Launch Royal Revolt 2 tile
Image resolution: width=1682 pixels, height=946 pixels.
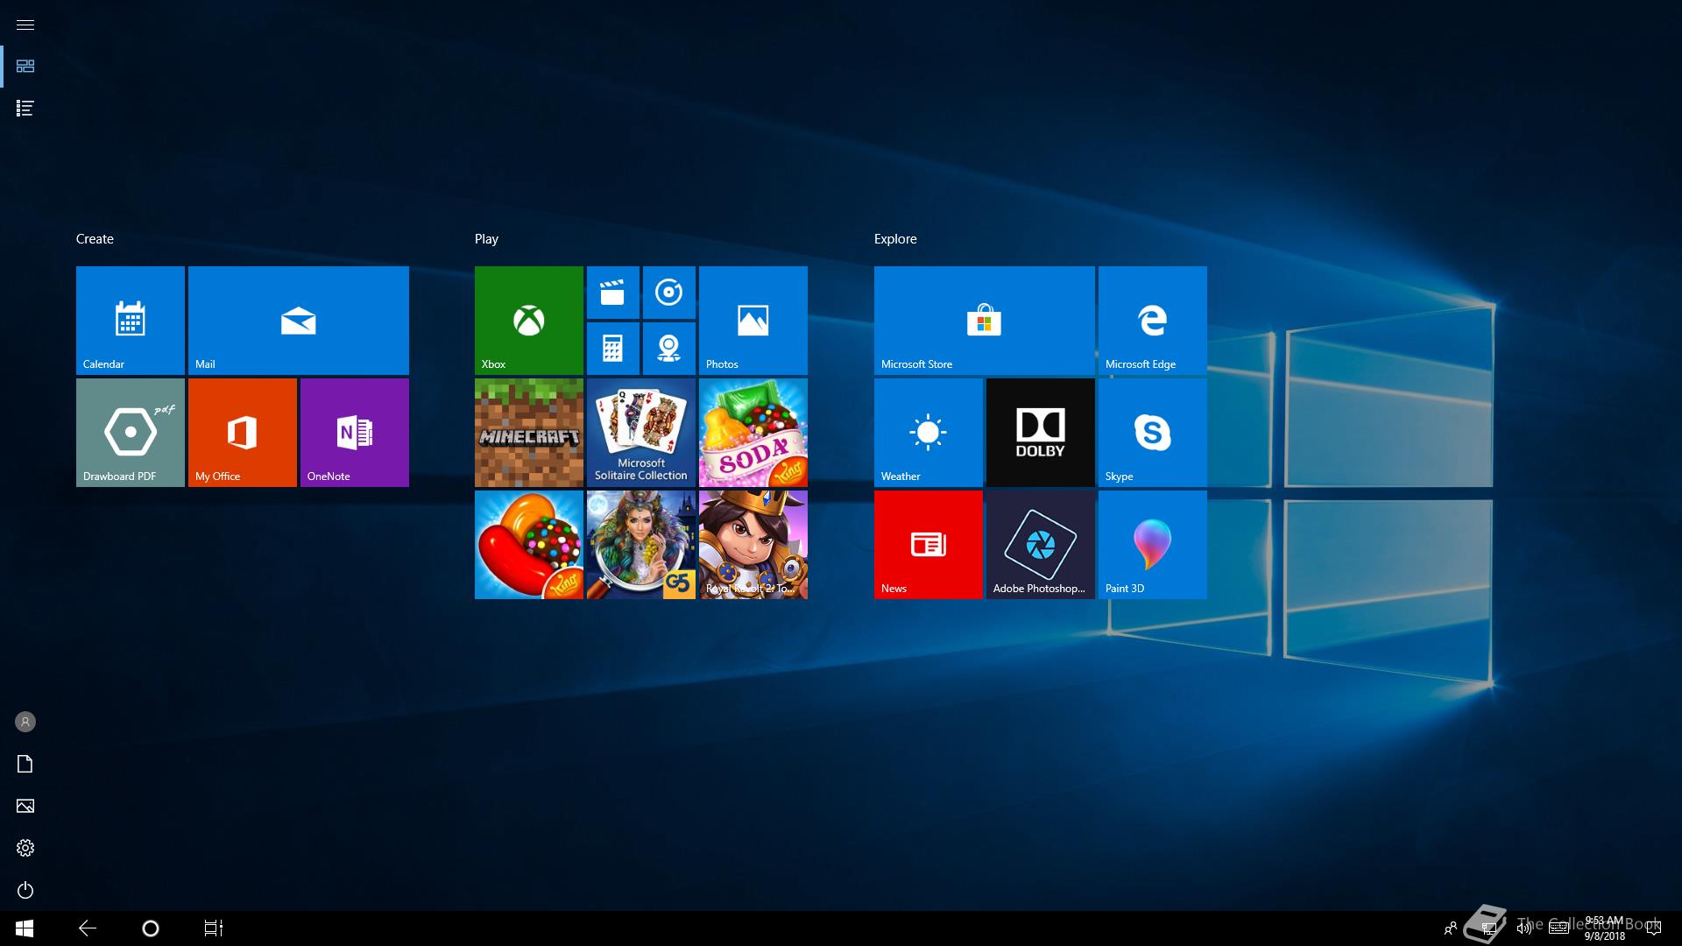pos(753,545)
